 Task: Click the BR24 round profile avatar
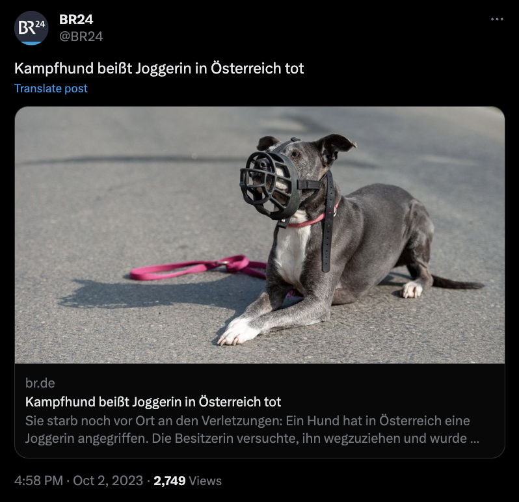click(x=31, y=28)
